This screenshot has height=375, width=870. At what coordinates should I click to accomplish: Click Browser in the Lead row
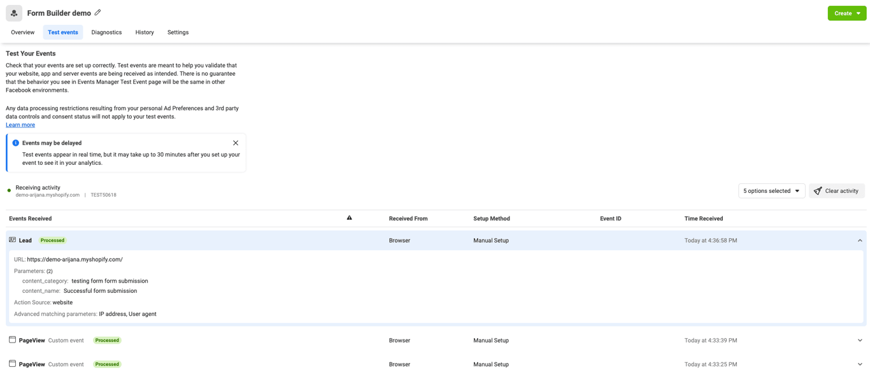pyautogui.click(x=399, y=241)
